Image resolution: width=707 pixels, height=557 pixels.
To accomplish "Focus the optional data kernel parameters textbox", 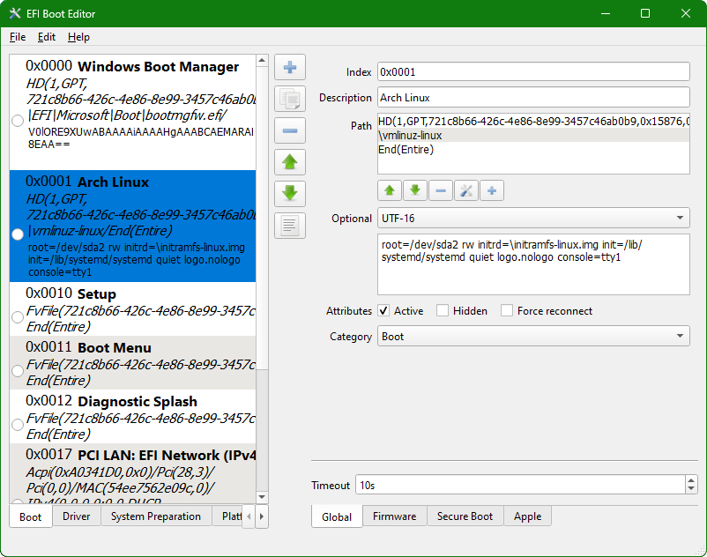I will coord(533,264).
